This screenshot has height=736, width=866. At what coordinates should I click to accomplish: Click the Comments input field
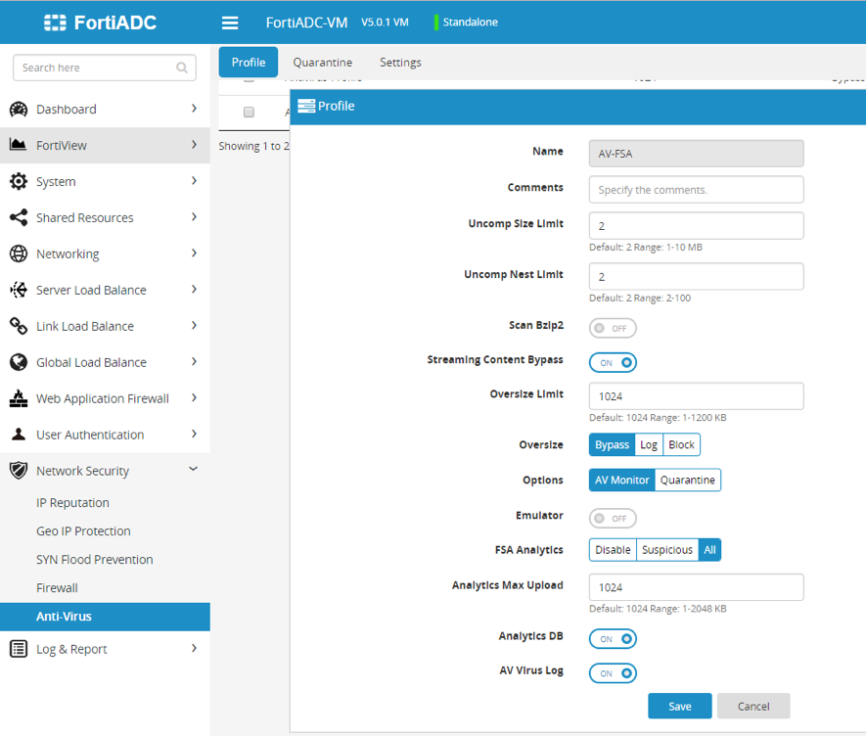696,188
